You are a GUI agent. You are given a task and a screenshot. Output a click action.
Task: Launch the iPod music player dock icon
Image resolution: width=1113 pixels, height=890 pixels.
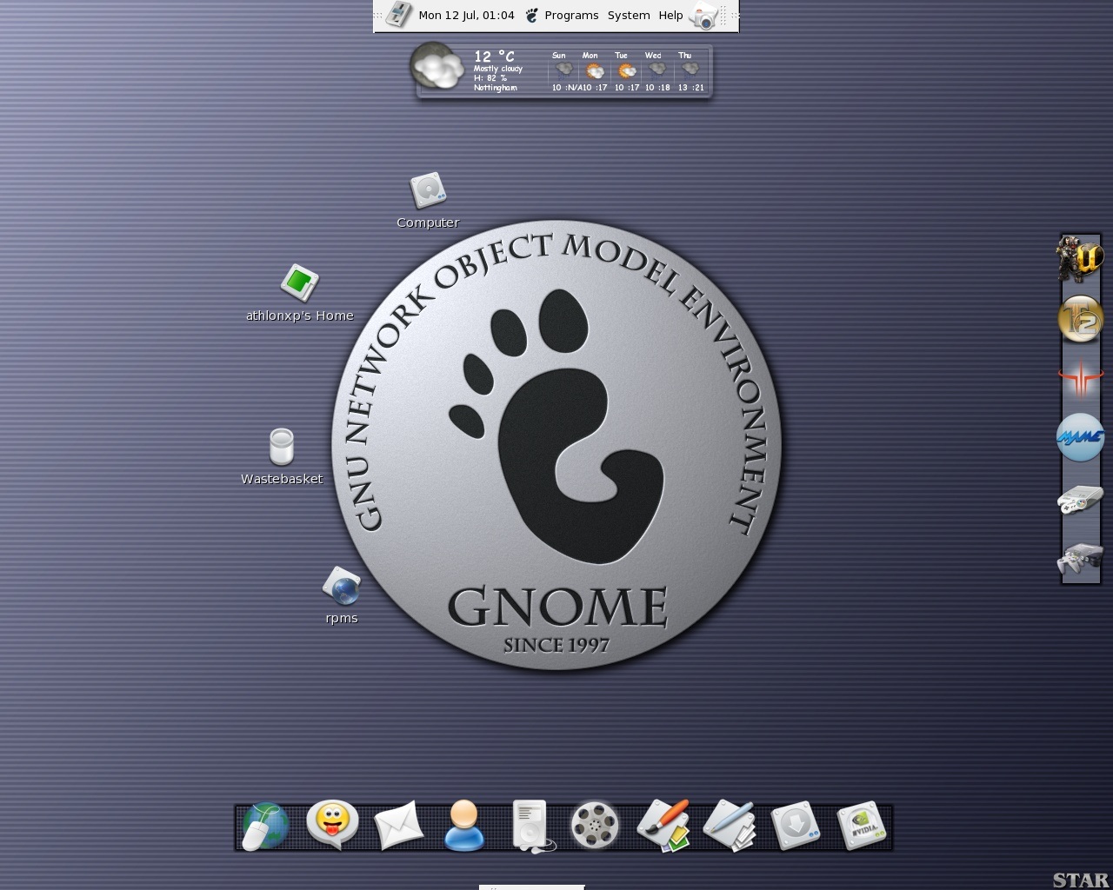coord(531,826)
